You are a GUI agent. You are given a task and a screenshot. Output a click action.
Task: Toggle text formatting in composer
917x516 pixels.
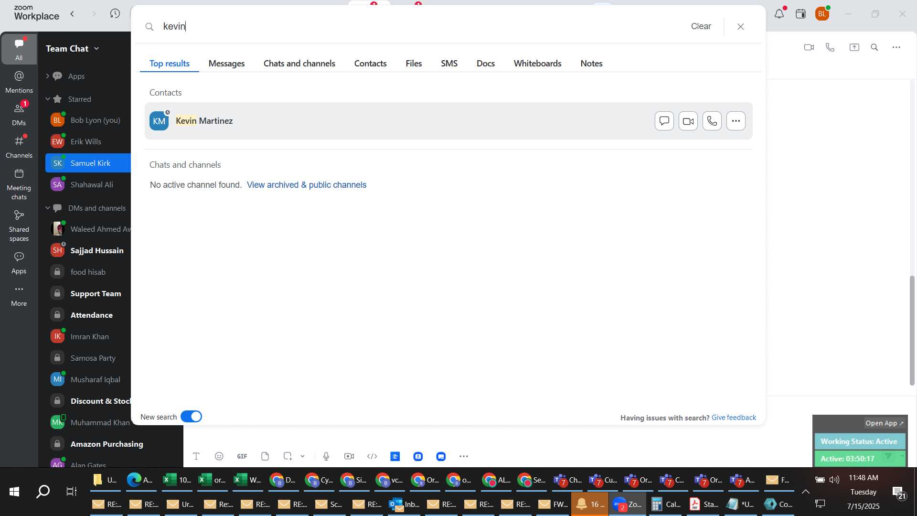[x=196, y=456]
